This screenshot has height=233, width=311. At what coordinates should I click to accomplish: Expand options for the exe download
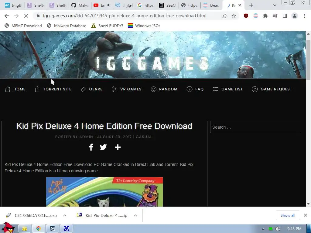click(65, 215)
